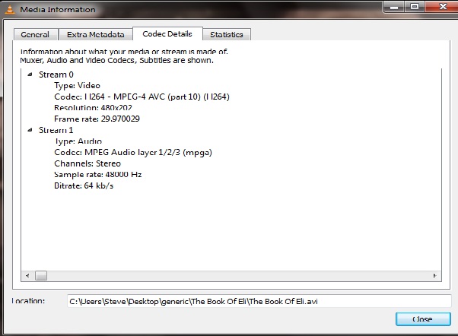This screenshot has width=458, height=336.
Task: Collapse the Stream 1 tree node
Action: click(30, 130)
